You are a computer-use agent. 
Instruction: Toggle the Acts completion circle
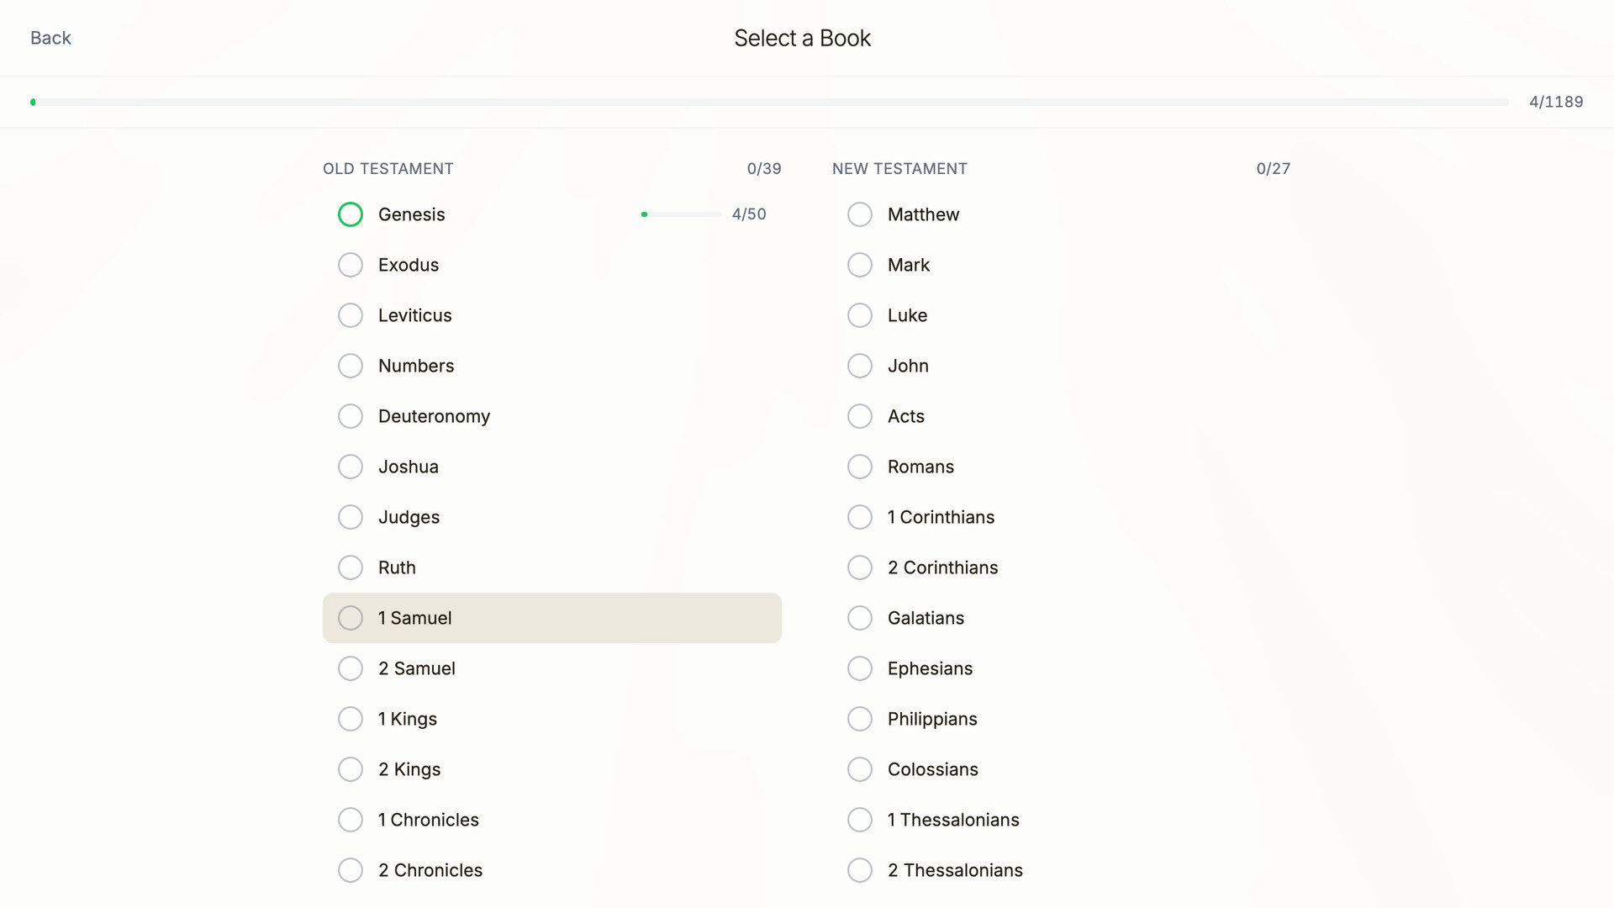[x=860, y=416]
